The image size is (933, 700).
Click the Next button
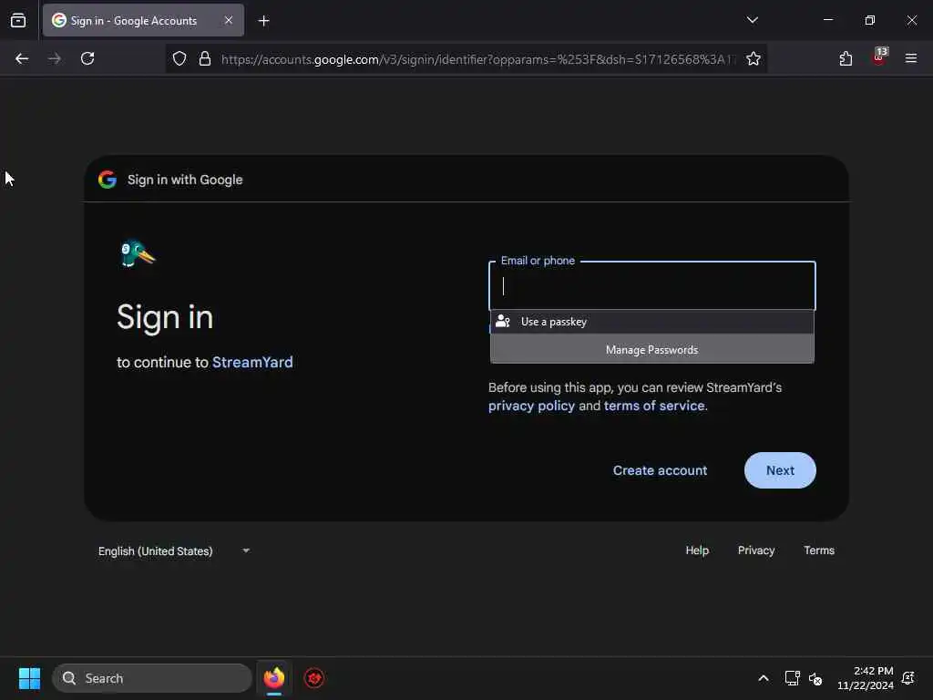[x=780, y=470]
